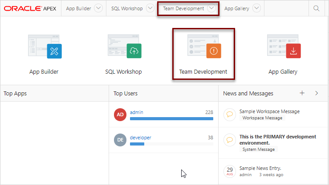Click the developer count 38

[211, 138]
